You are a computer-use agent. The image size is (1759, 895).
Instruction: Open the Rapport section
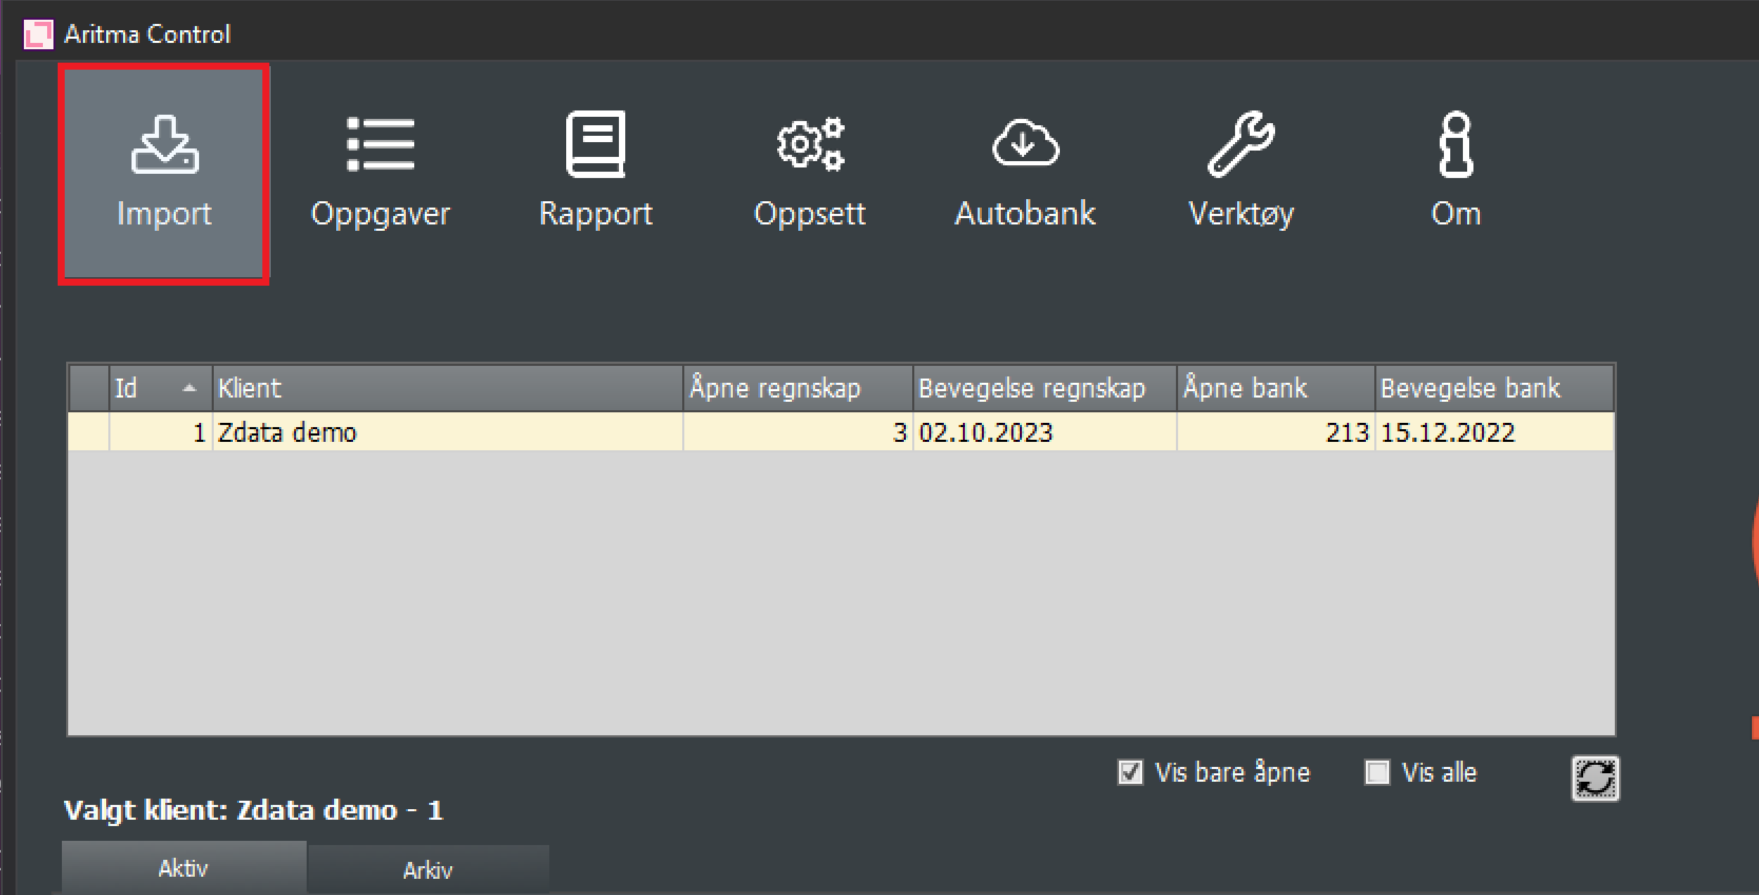pyautogui.click(x=596, y=173)
